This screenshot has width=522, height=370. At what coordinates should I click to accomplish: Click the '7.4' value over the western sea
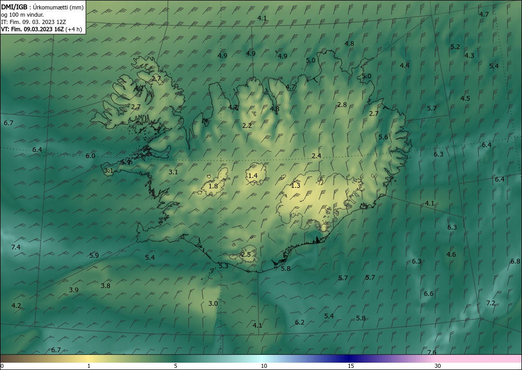pyautogui.click(x=16, y=247)
